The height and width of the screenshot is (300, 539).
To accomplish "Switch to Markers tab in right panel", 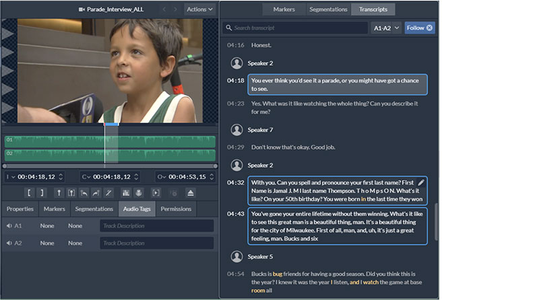I will 284,9.
